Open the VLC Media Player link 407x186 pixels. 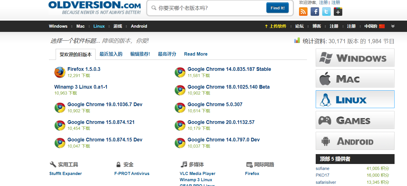click(x=198, y=174)
